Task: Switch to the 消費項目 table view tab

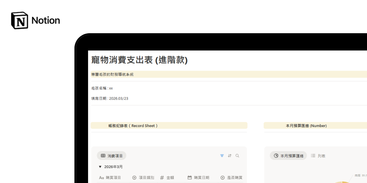Action: coord(112,156)
